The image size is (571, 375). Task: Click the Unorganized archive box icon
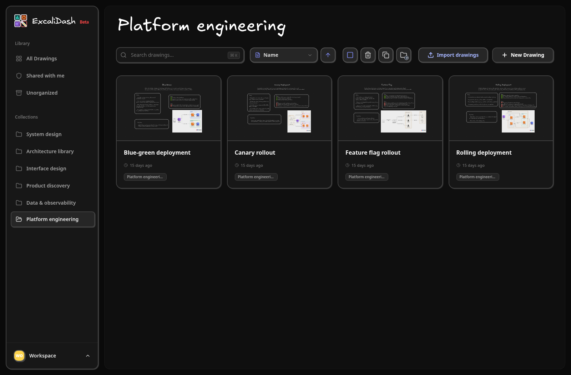[19, 93]
